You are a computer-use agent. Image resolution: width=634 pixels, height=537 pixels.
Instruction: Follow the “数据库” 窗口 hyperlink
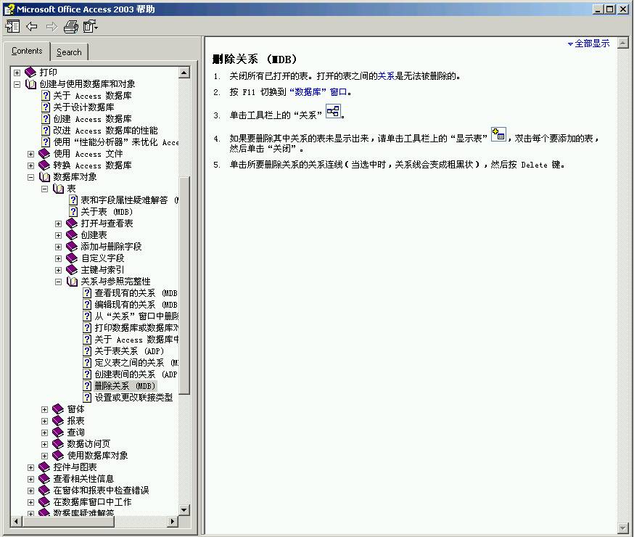pyautogui.click(x=318, y=92)
